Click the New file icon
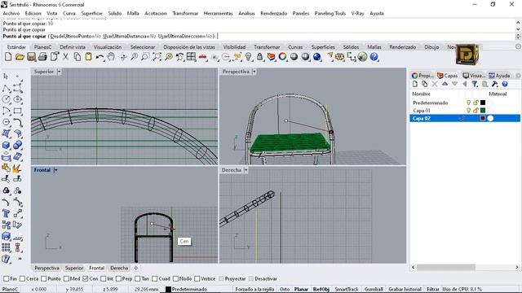Screen dimensions: 522x293 (8, 57)
